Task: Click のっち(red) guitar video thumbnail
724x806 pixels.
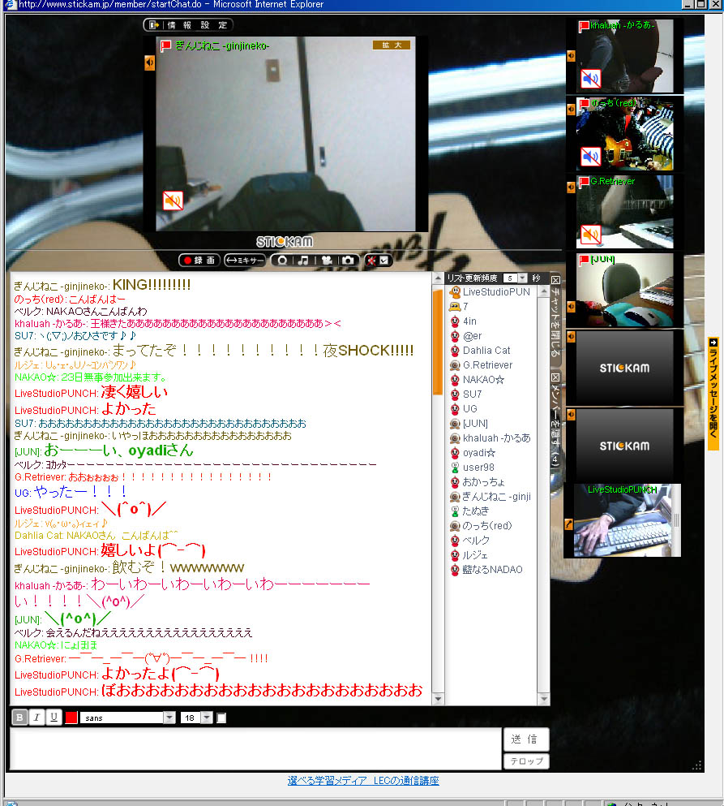Action: tap(624, 134)
